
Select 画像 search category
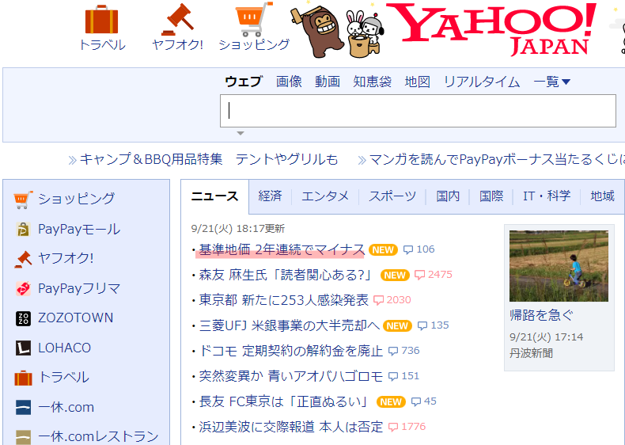tap(289, 82)
